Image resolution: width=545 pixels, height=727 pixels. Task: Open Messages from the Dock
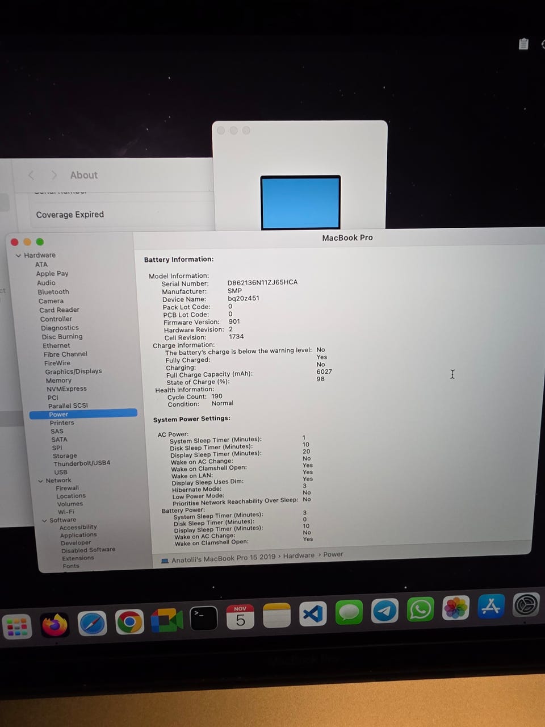[x=349, y=612]
